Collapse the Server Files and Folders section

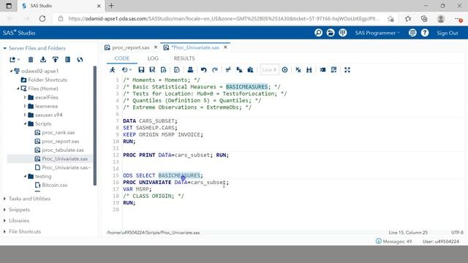(4, 48)
